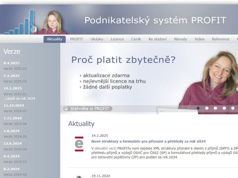The height and width of the screenshot is (178, 238).
Task: Open the PROFIT menu item
Action: point(77,39)
